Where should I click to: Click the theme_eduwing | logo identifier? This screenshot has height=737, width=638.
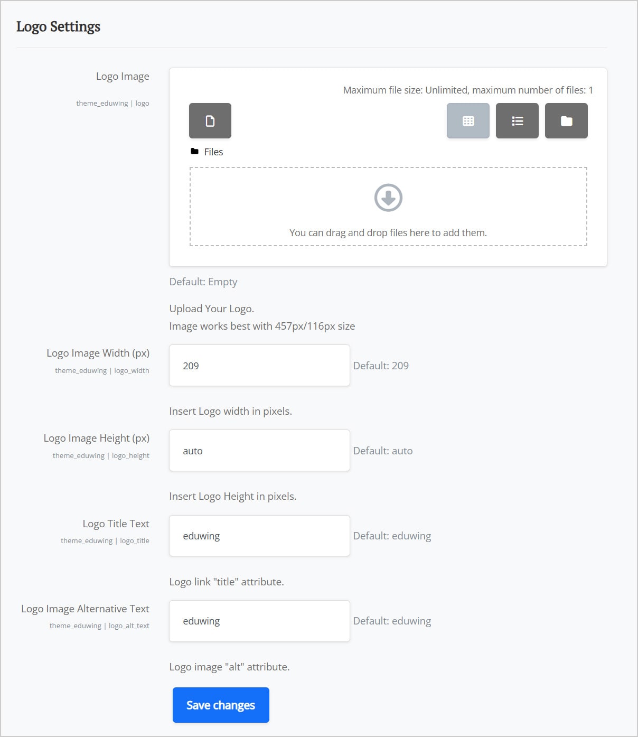coord(112,103)
